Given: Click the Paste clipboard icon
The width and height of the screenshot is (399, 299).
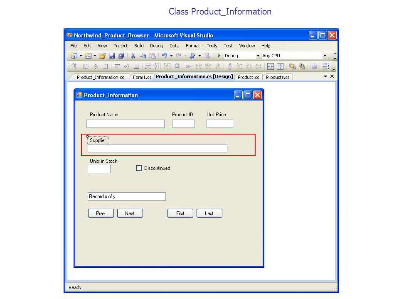Looking at the screenshot, I should click(153, 56).
